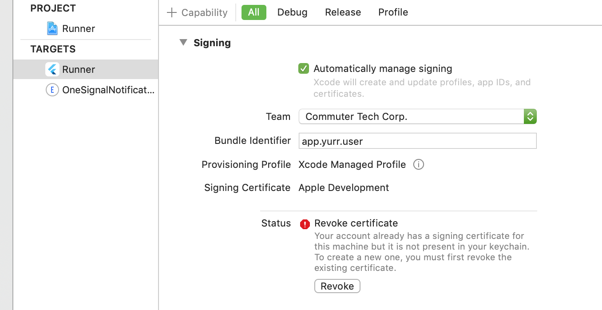Image resolution: width=602 pixels, height=310 pixels.
Task: Collapse the Signing section triangle
Action: 183,43
